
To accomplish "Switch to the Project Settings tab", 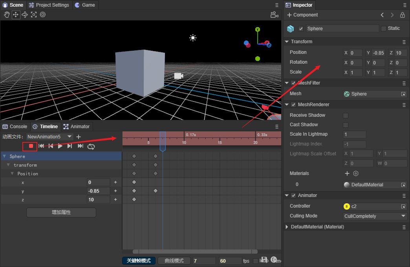I will click(x=49, y=5).
